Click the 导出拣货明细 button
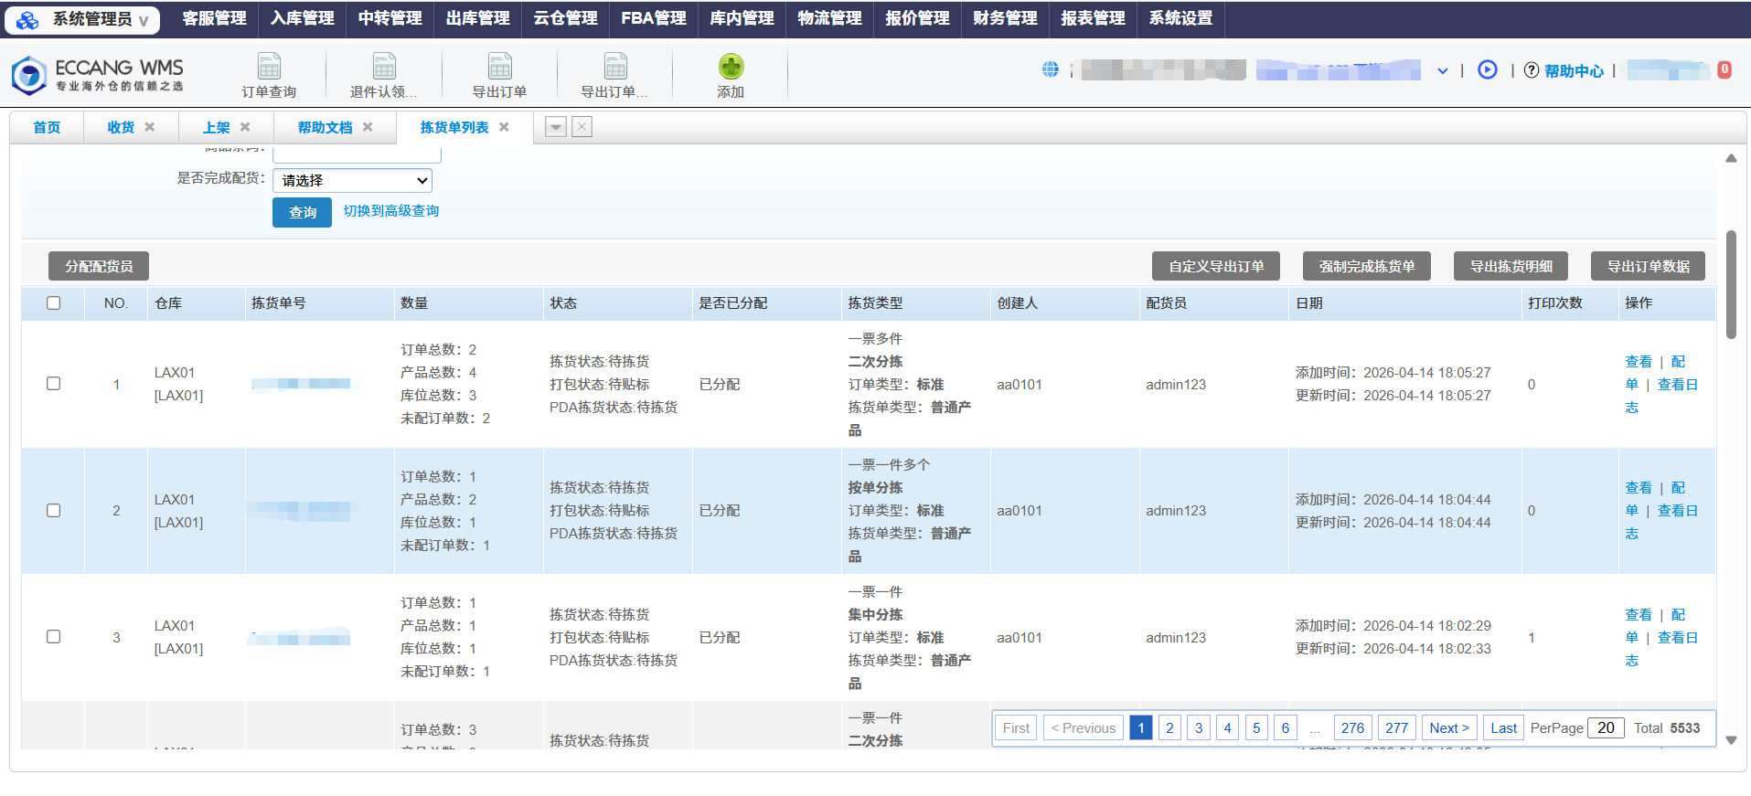This screenshot has width=1751, height=796. 1511,266
